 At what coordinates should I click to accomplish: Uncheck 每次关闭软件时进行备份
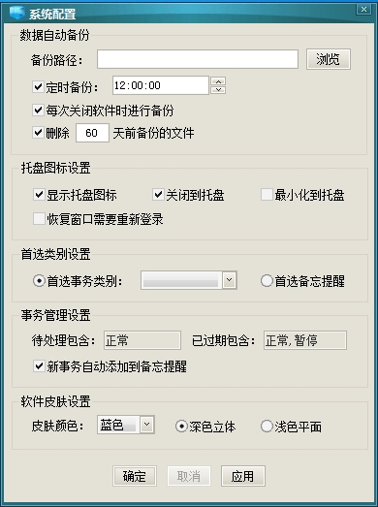[38, 111]
